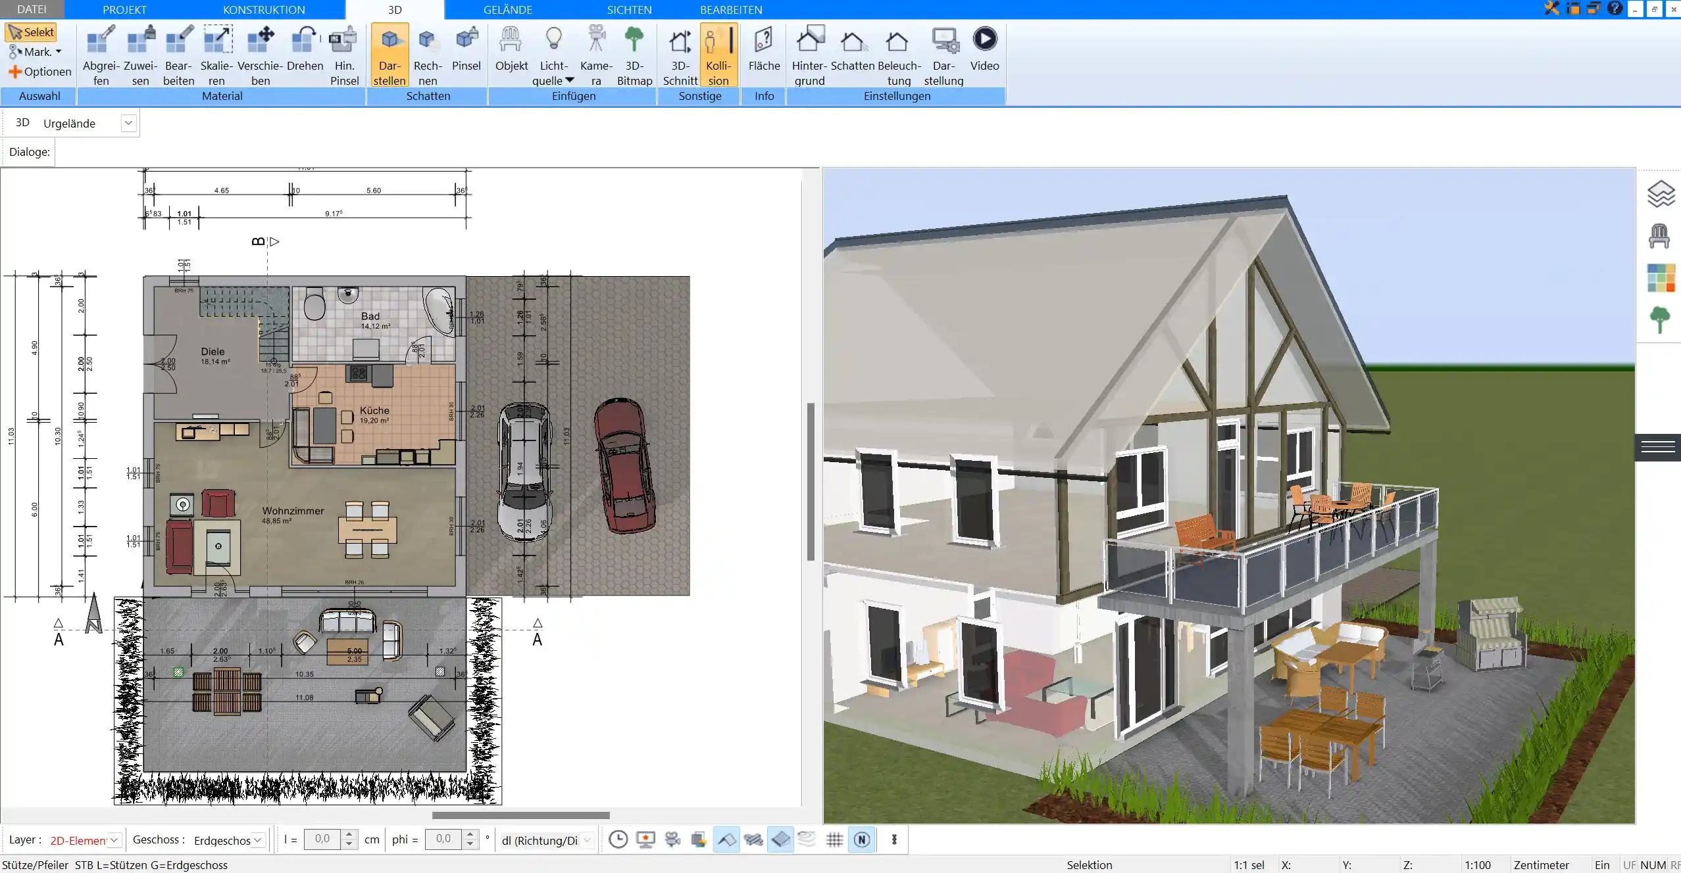Open the Urgelände view dropdown
Image resolution: width=1681 pixels, height=873 pixels.
[x=128, y=123]
